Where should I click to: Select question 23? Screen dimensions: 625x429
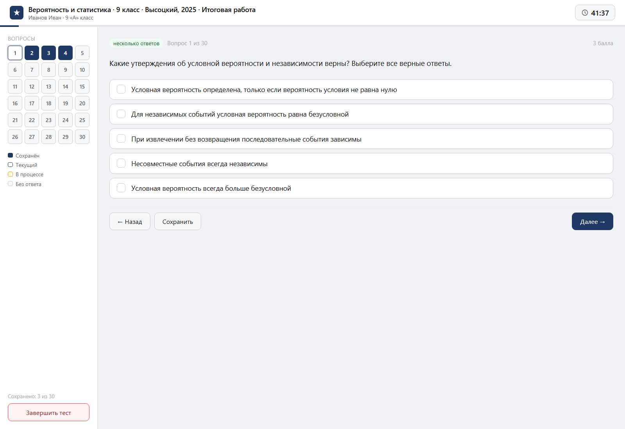pyautogui.click(x=48, y=120)
